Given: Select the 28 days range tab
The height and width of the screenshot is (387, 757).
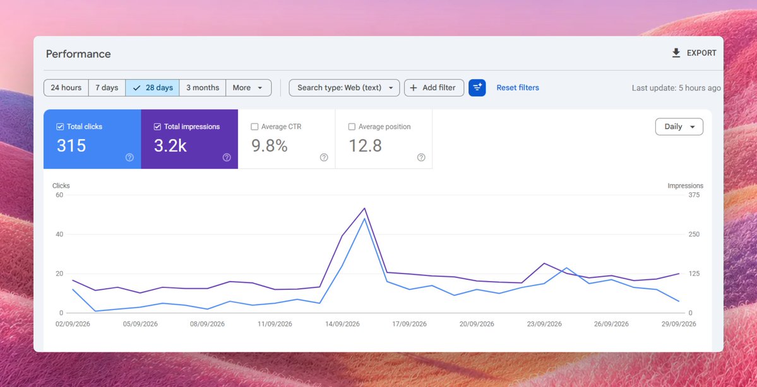Looking at the screenshot, I should [152, 88].
